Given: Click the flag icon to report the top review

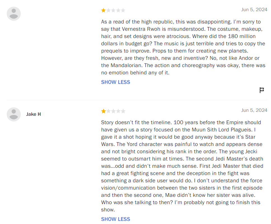Looking at the screenshot, I should click(262, 90).
